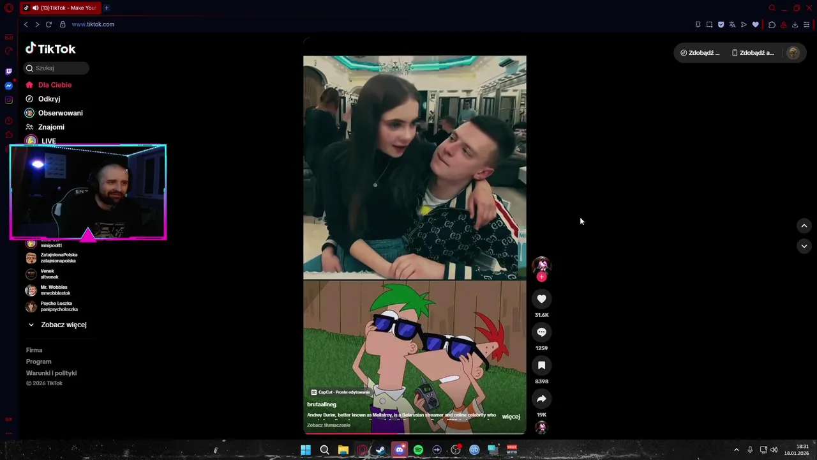The image size is (817, 460).
Task: Add page to bookmarks heart
Action: 755,24
